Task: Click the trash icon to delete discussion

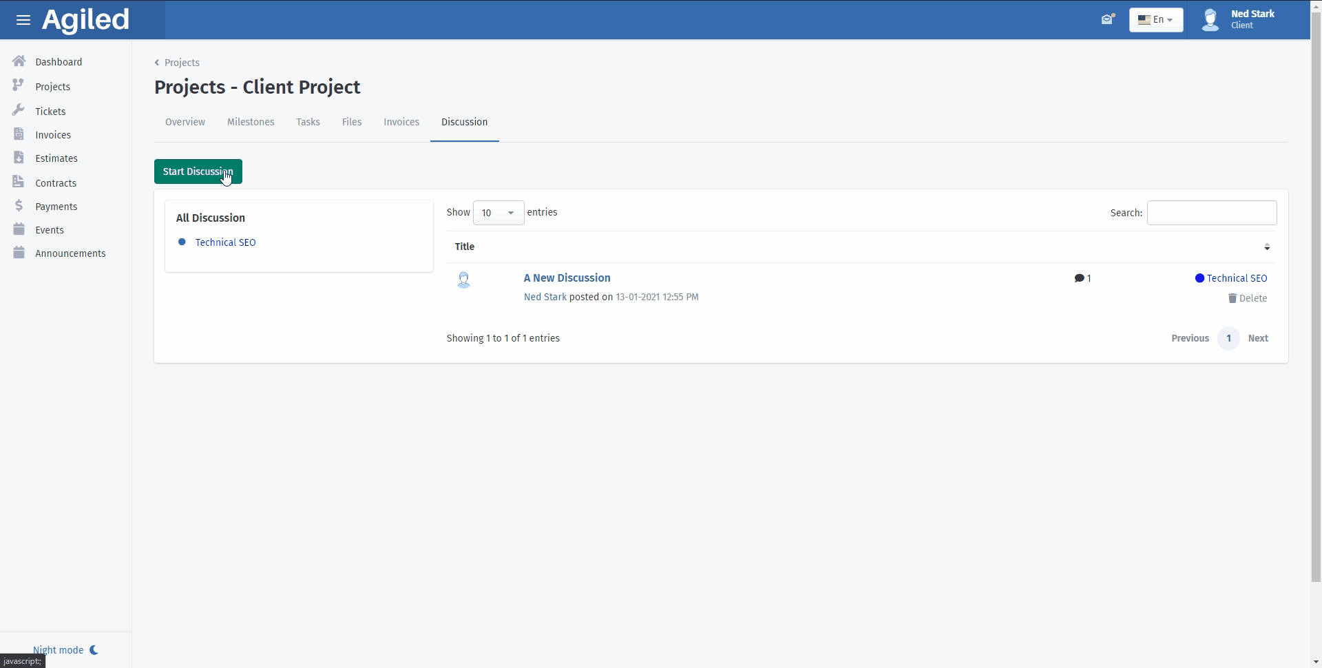Action: [1232, 298]
